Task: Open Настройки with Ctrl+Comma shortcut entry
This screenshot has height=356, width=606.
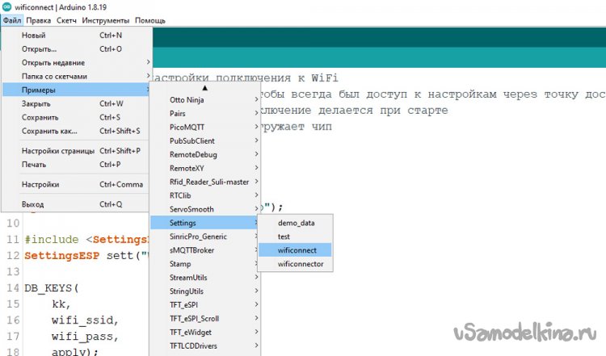Action: click(76, 185)
